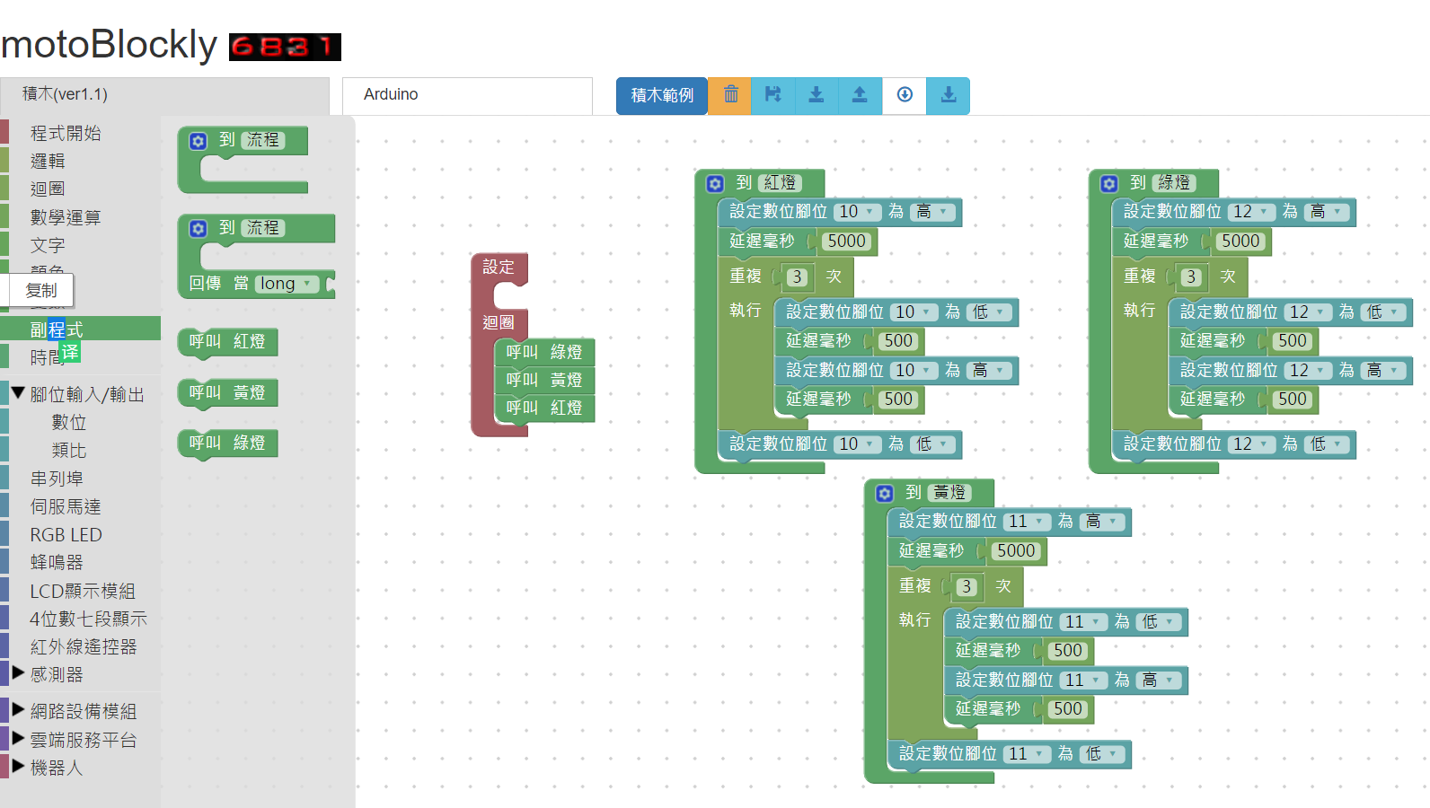Click the trash can delete icon
Viewport: 1430px width, 808px height.
point(730,95)
